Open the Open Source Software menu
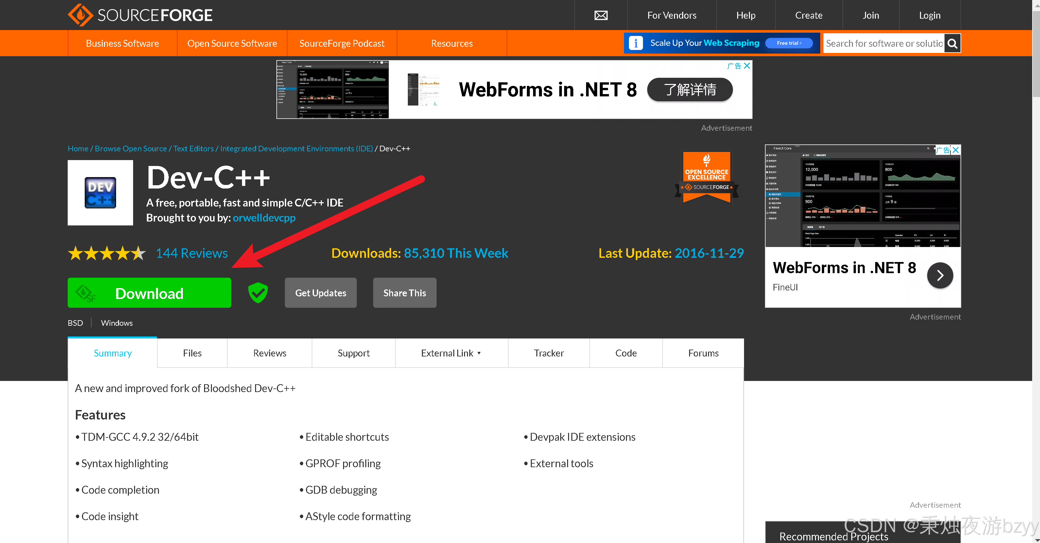Viewport: 1040px width, 543px height. (x=232, y=43)
